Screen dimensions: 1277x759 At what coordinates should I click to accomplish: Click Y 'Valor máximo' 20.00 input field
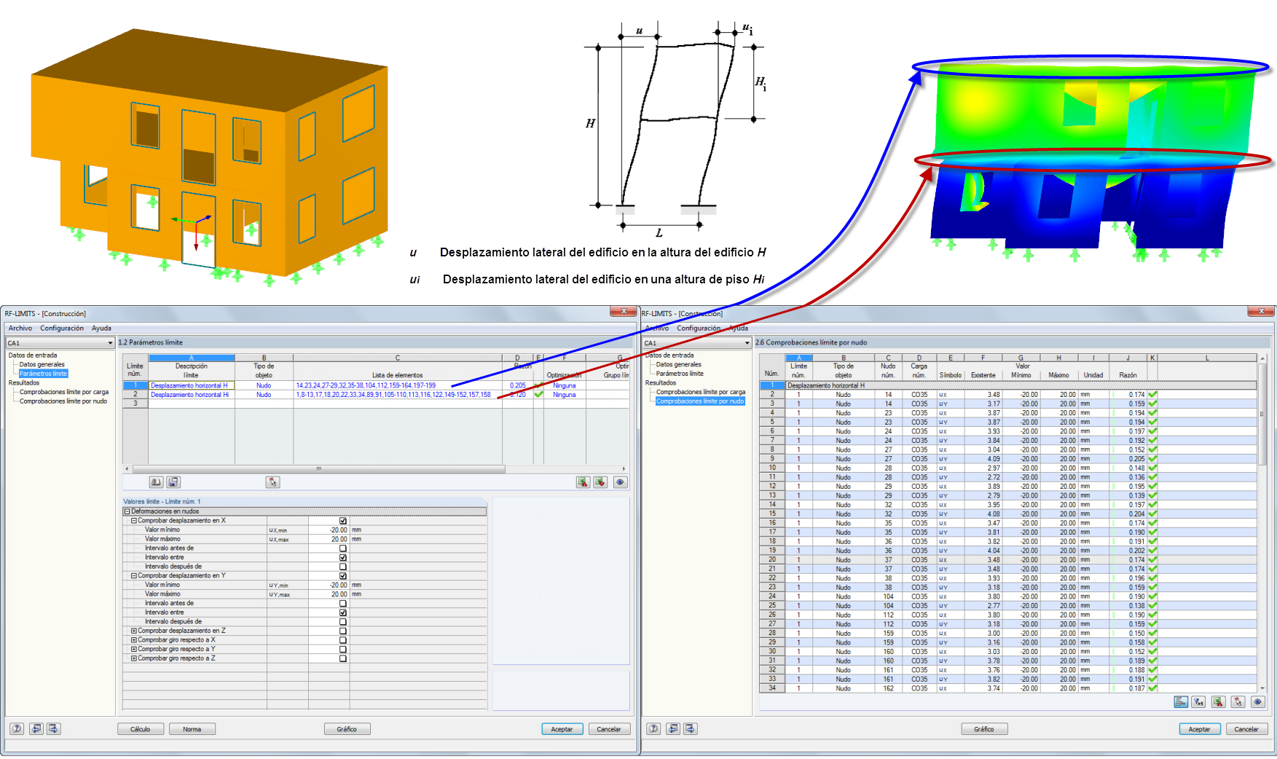pos(329,594)
